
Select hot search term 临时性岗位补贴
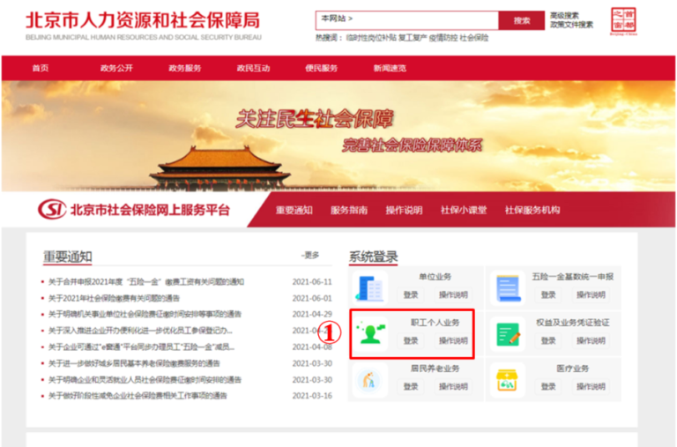371,38
